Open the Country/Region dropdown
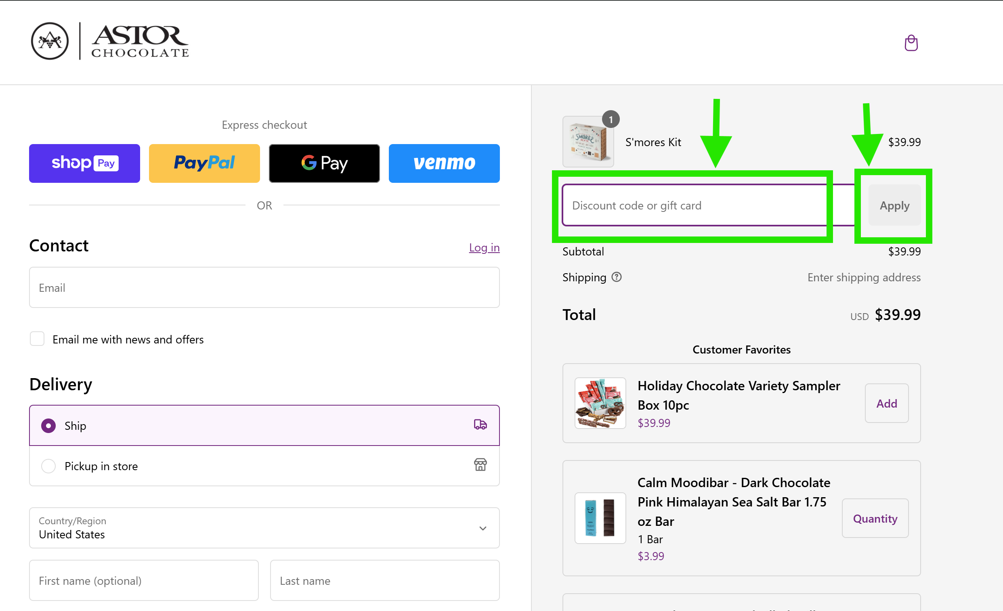Image resolution: width=1003 pixels, height=611 pixels. click(x=264, y=528)
